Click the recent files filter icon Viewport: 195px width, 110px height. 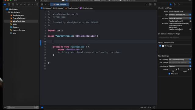click(x=35, y=107)
